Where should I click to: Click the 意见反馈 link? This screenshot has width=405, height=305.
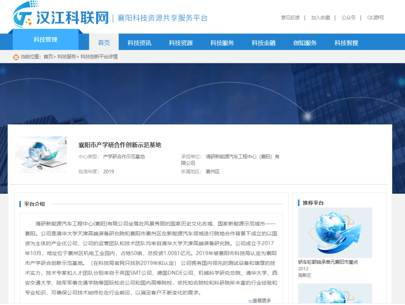[x=290, y=18]
